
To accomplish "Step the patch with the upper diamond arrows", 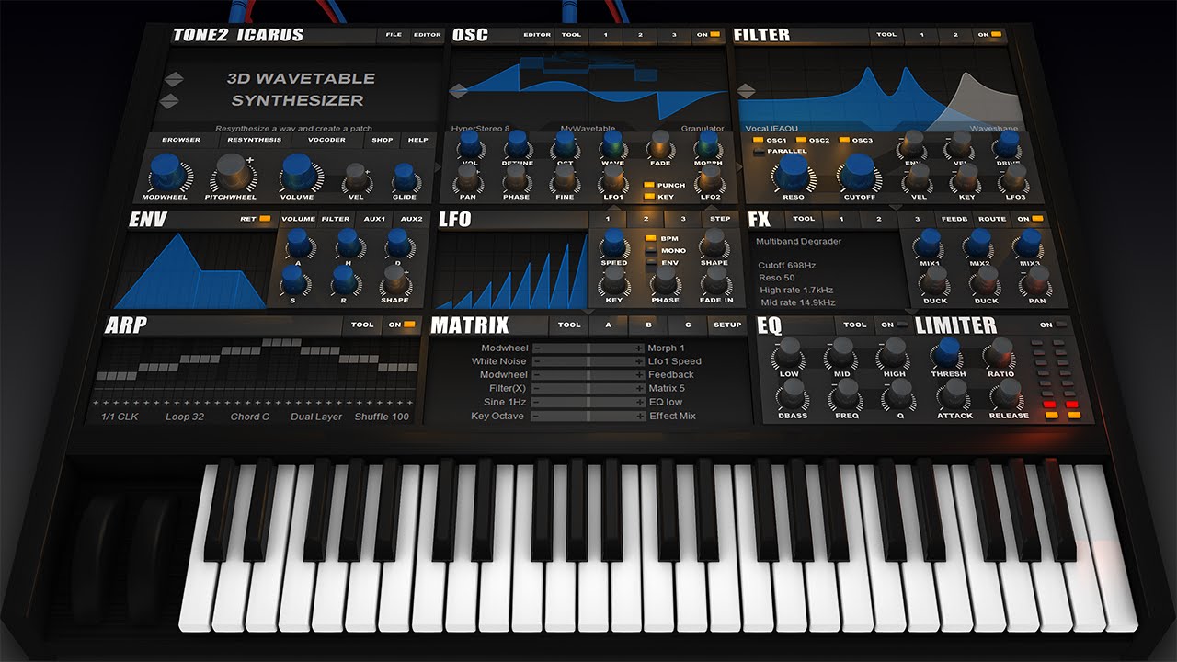I will 172,80.
